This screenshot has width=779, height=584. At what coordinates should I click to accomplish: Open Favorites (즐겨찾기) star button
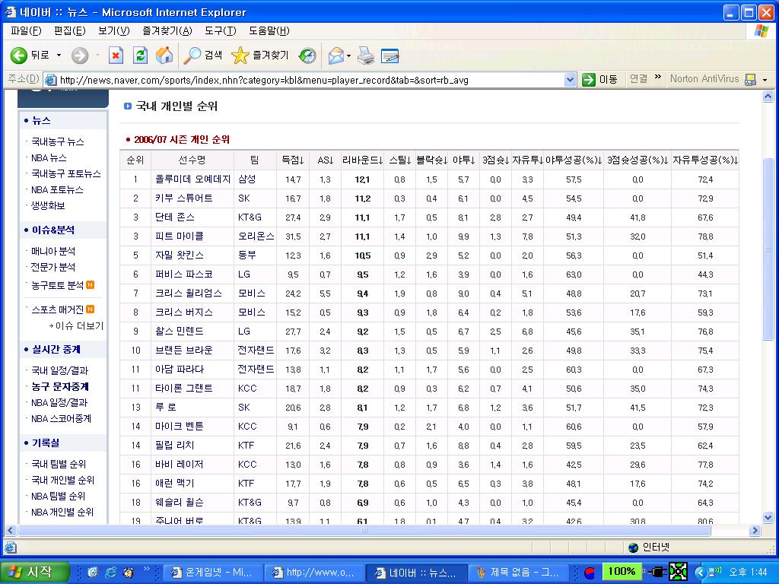pos(260,56)
